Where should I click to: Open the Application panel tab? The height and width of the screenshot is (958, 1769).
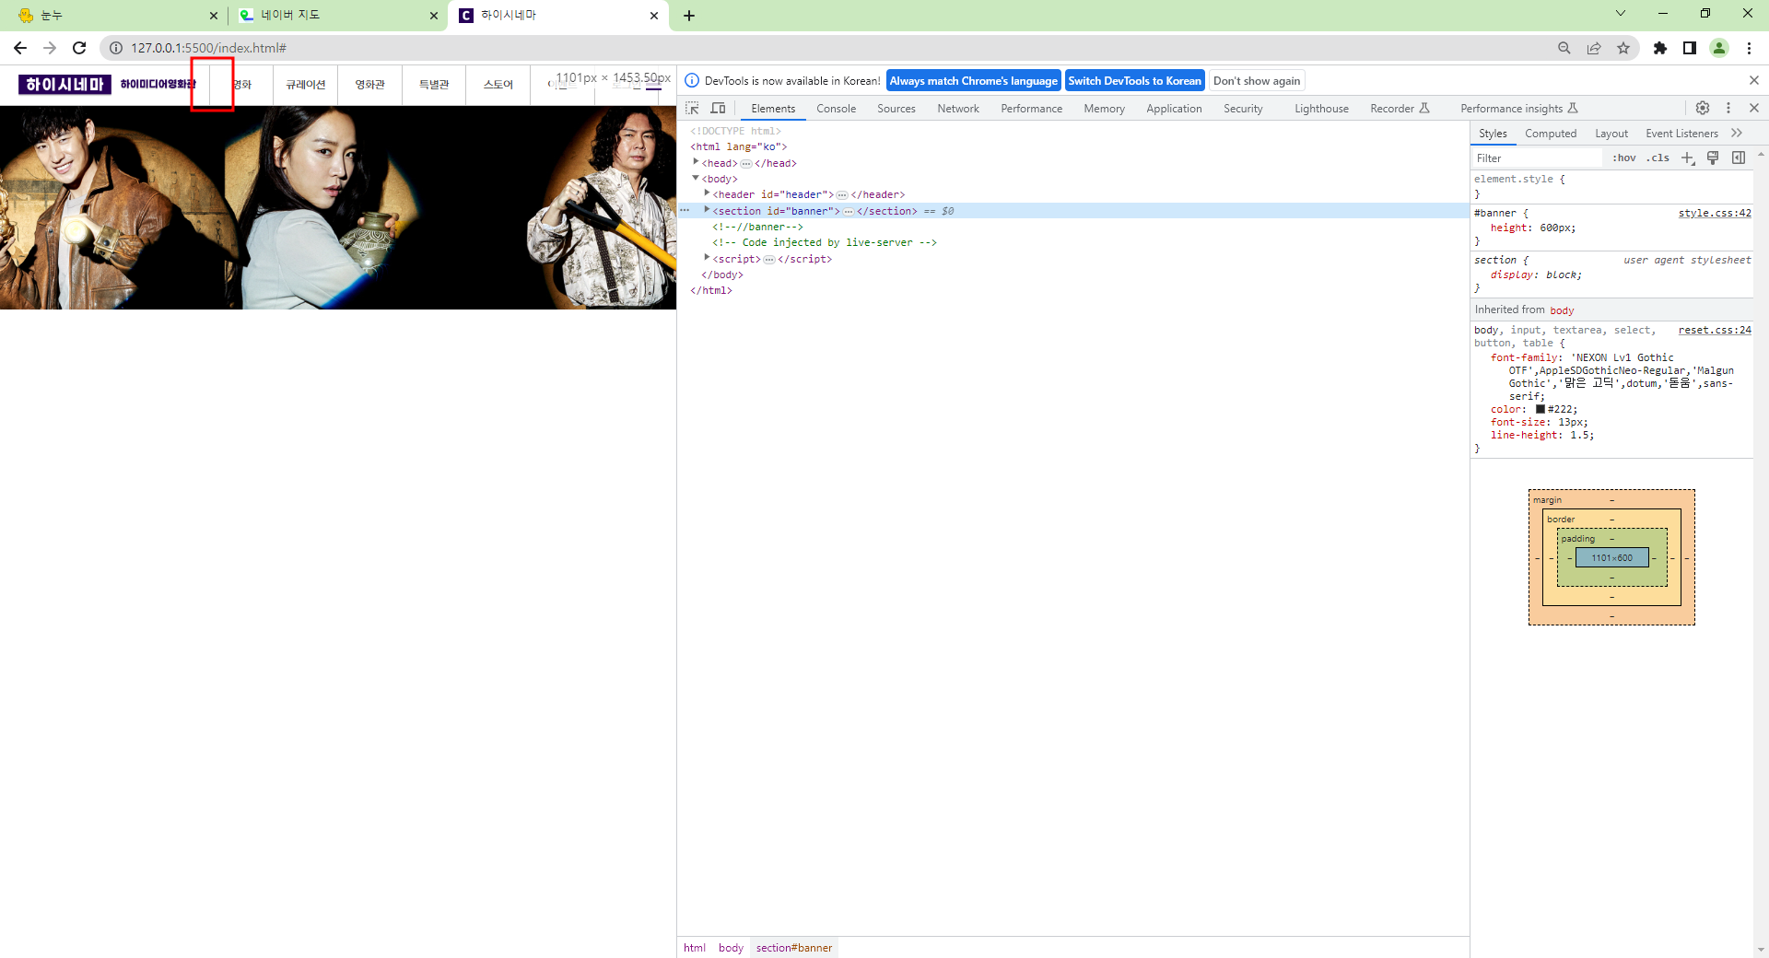click(x=1174, y=109)
